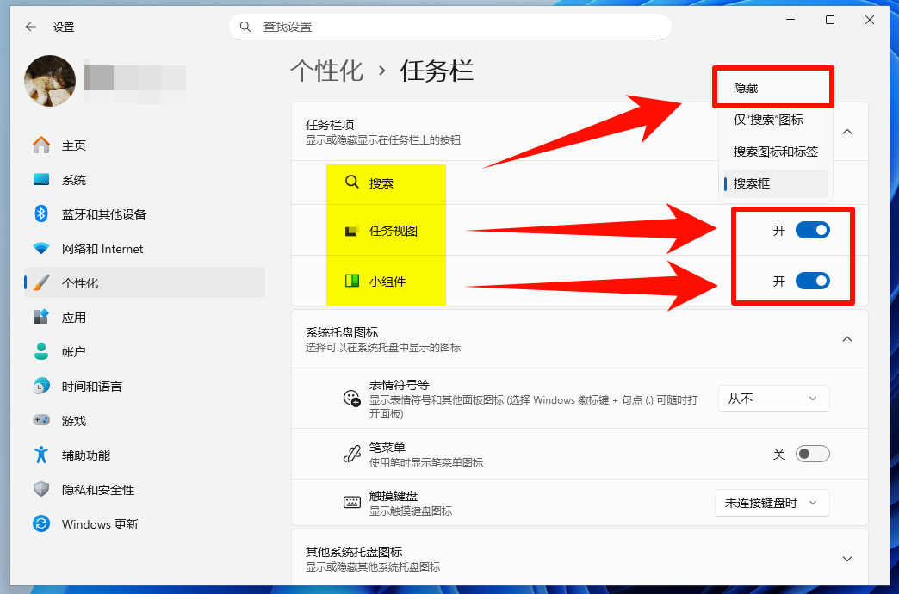
Task: Click the user profile avatar picture
Action: pos(50,81)
